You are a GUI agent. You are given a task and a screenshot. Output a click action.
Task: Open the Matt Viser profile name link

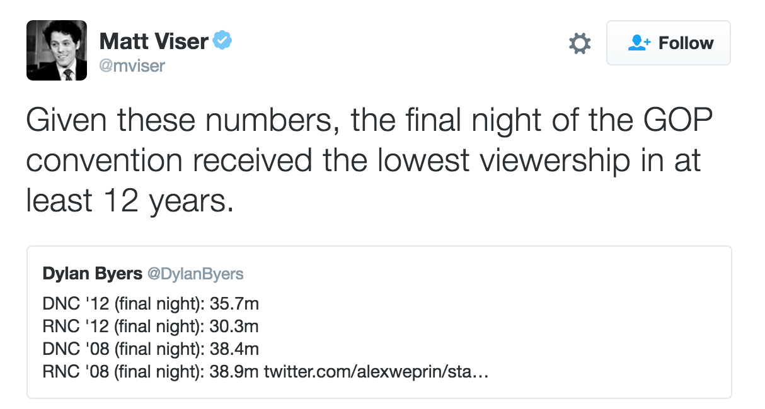[154, 42]
